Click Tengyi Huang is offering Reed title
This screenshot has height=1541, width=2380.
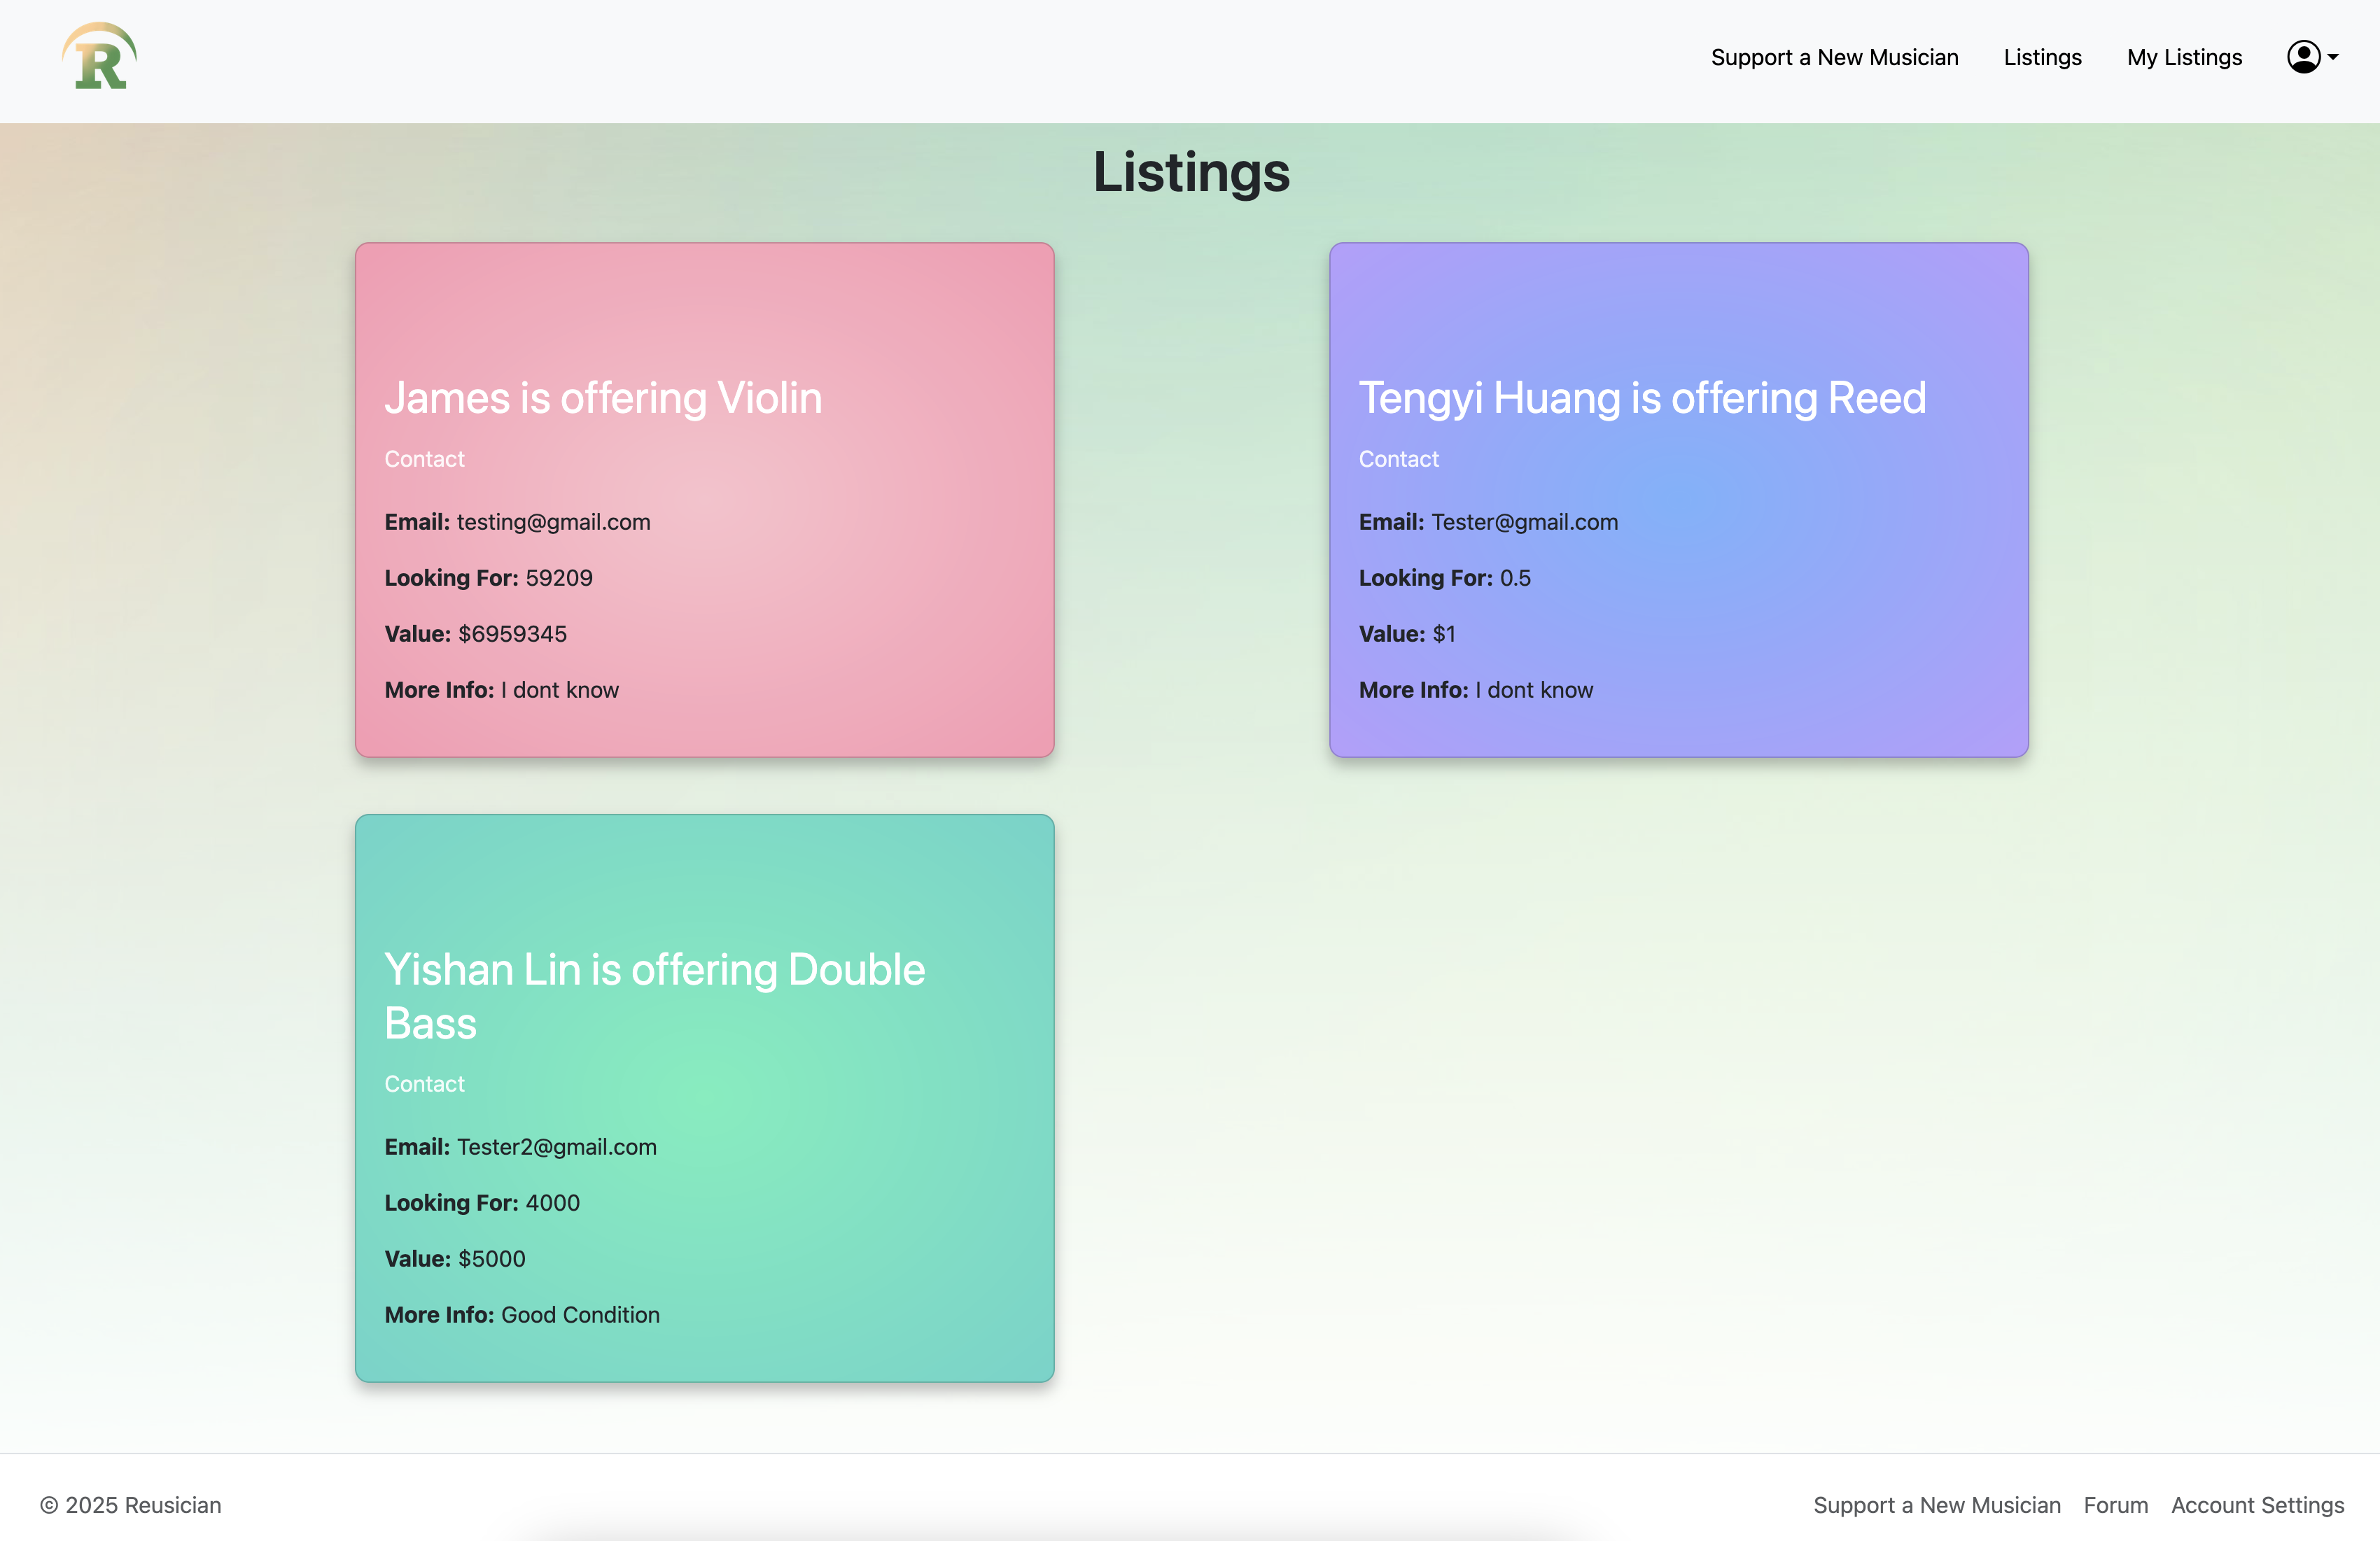1642,398
